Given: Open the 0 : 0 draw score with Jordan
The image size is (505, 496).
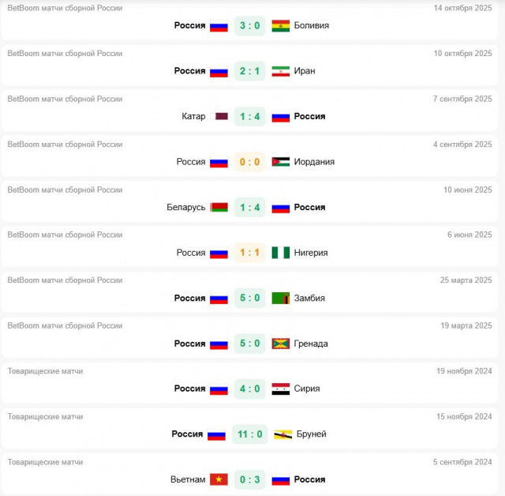Looking at the screenshot, I should click(x=249, y=162).
